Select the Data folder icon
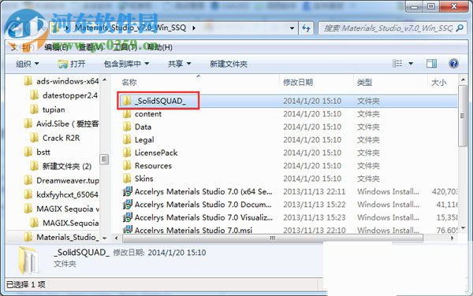 pos(127,127)
